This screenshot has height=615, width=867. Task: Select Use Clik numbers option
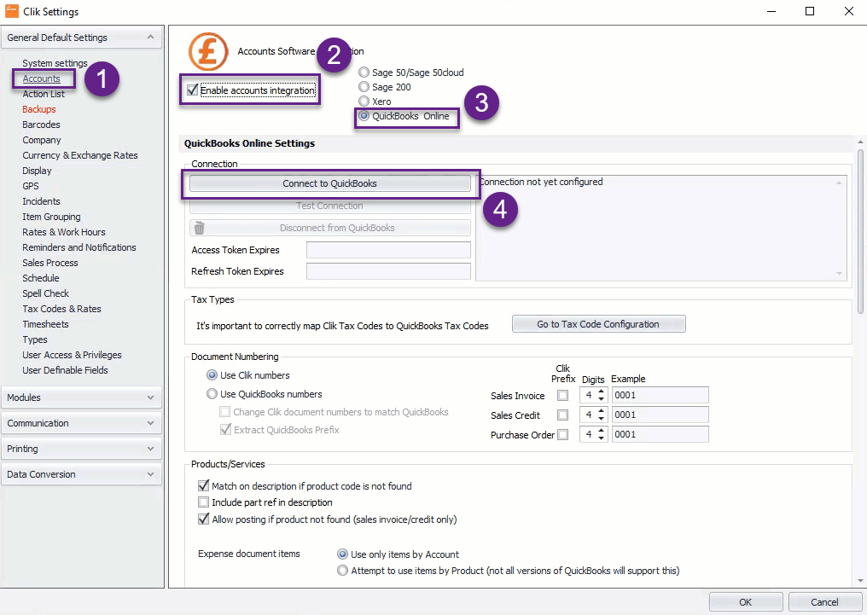click(212, 375)
